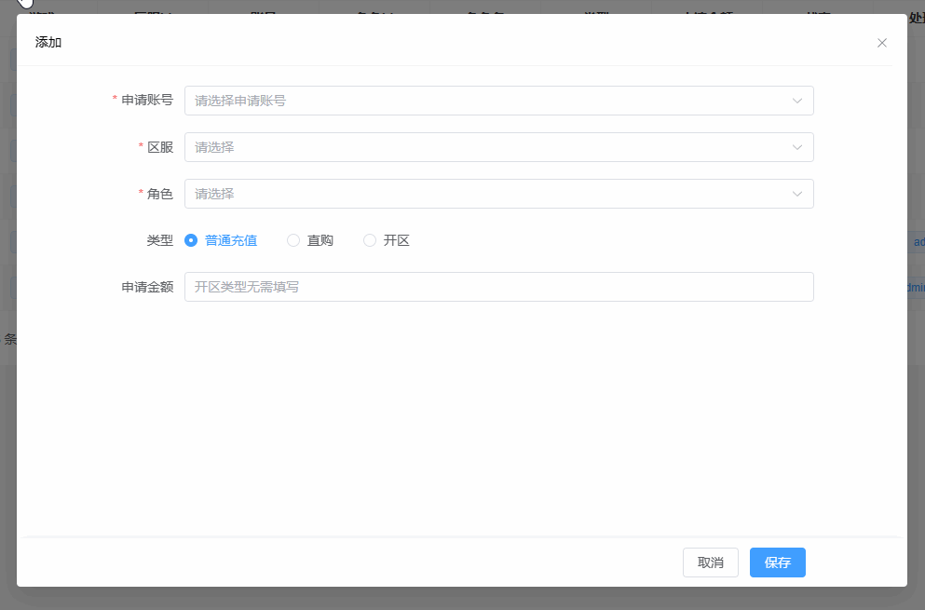925x610 pixels.
Task: Click the 区服 field label
Action: coord(160,147)
